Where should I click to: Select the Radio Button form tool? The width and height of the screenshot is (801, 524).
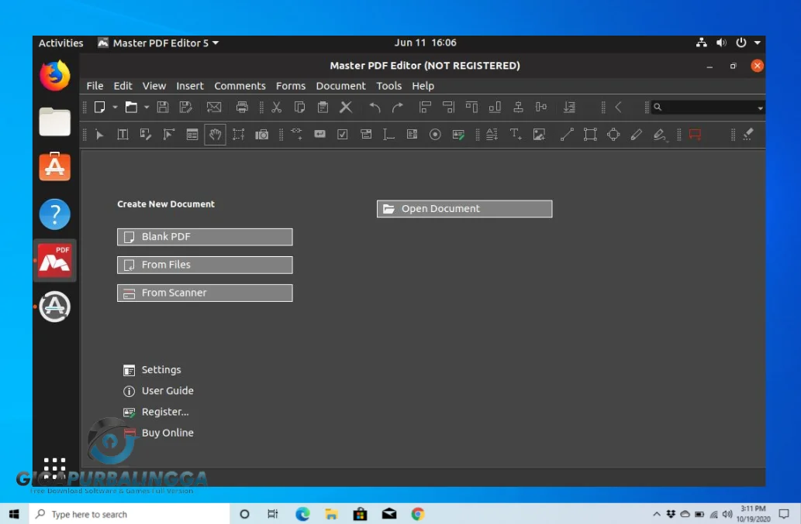tap(435, 135)
